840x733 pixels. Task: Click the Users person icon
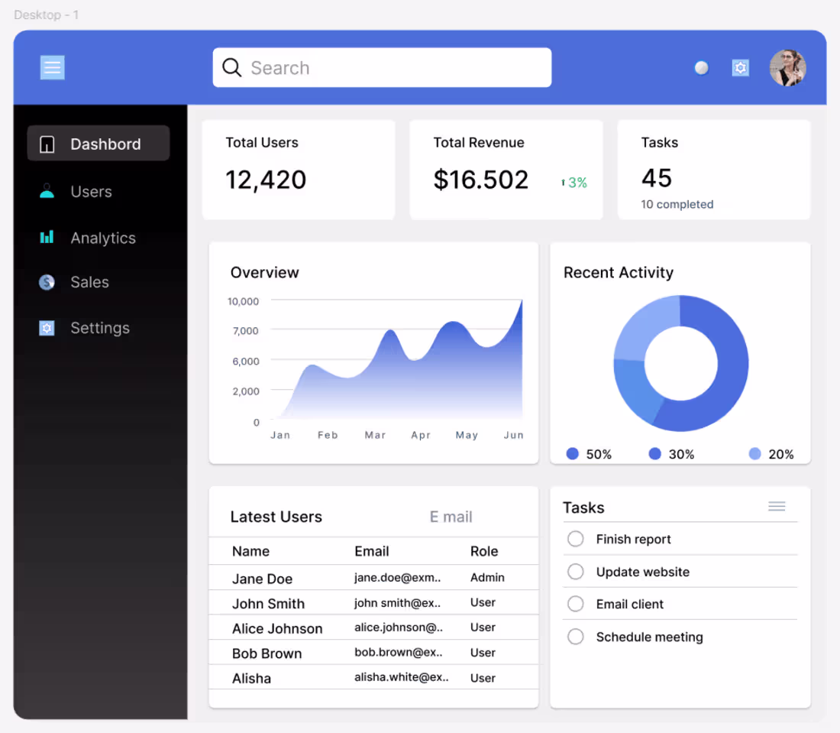pyautogui.click(x=46, y=190)
